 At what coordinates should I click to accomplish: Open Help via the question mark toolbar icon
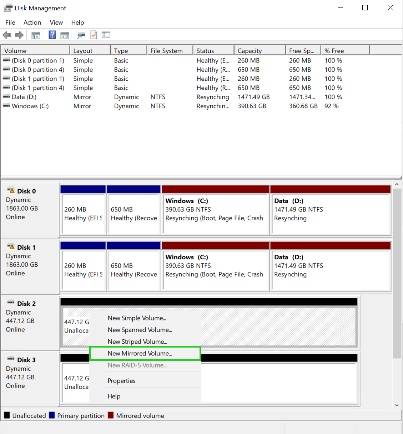pyautogui.click(x=52, y=35)
